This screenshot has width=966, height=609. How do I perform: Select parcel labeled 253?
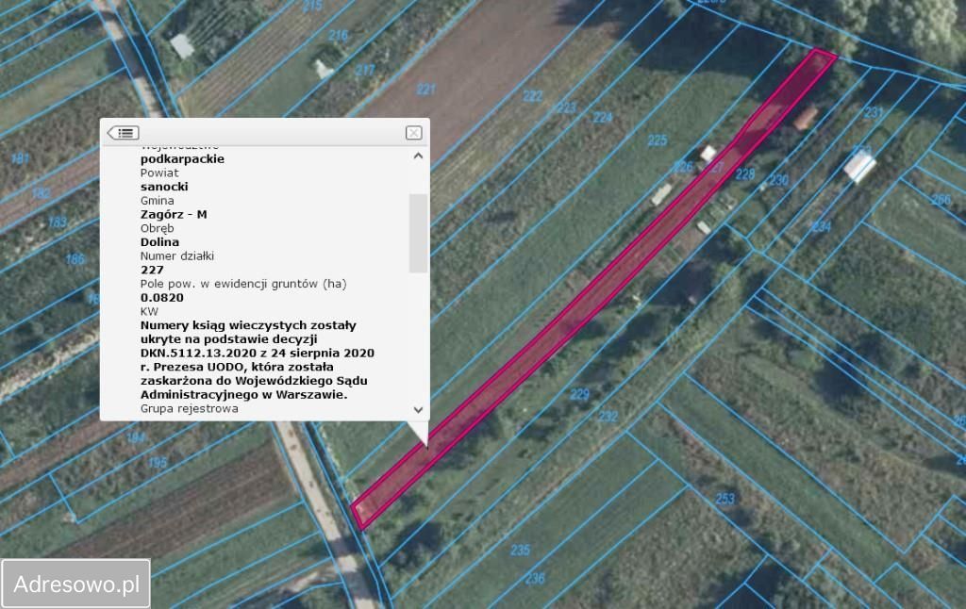[724, 499]
